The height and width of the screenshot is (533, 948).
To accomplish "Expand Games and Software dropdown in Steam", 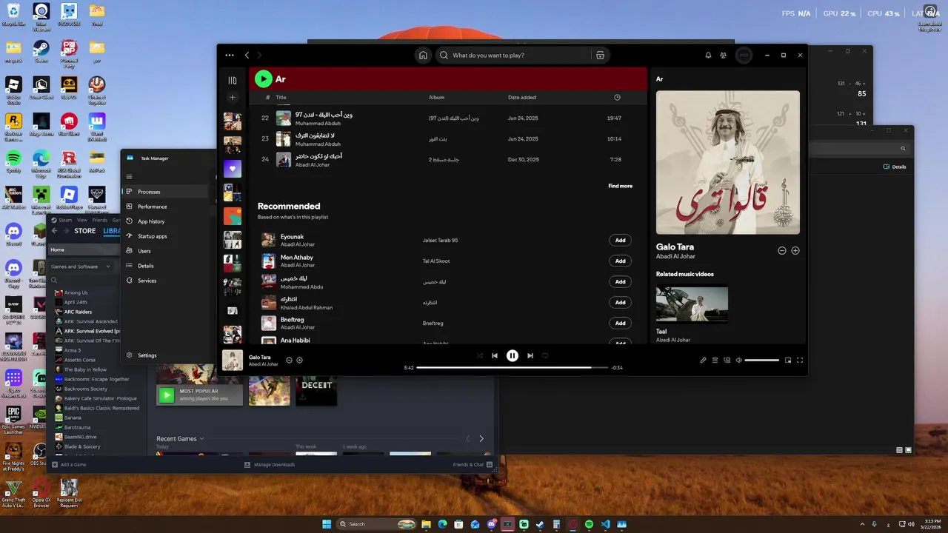I will [x=80, y=266].
